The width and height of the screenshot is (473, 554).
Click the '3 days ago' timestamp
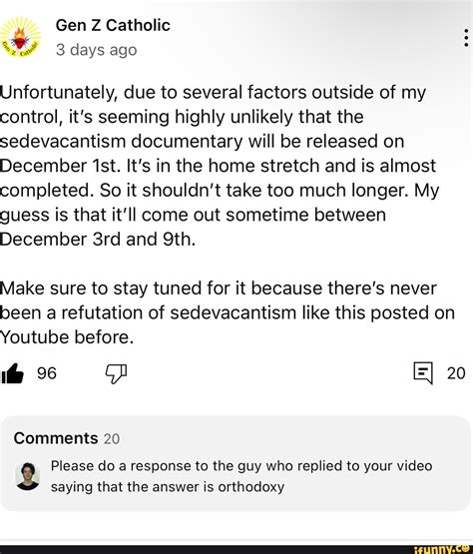[96, 50]
